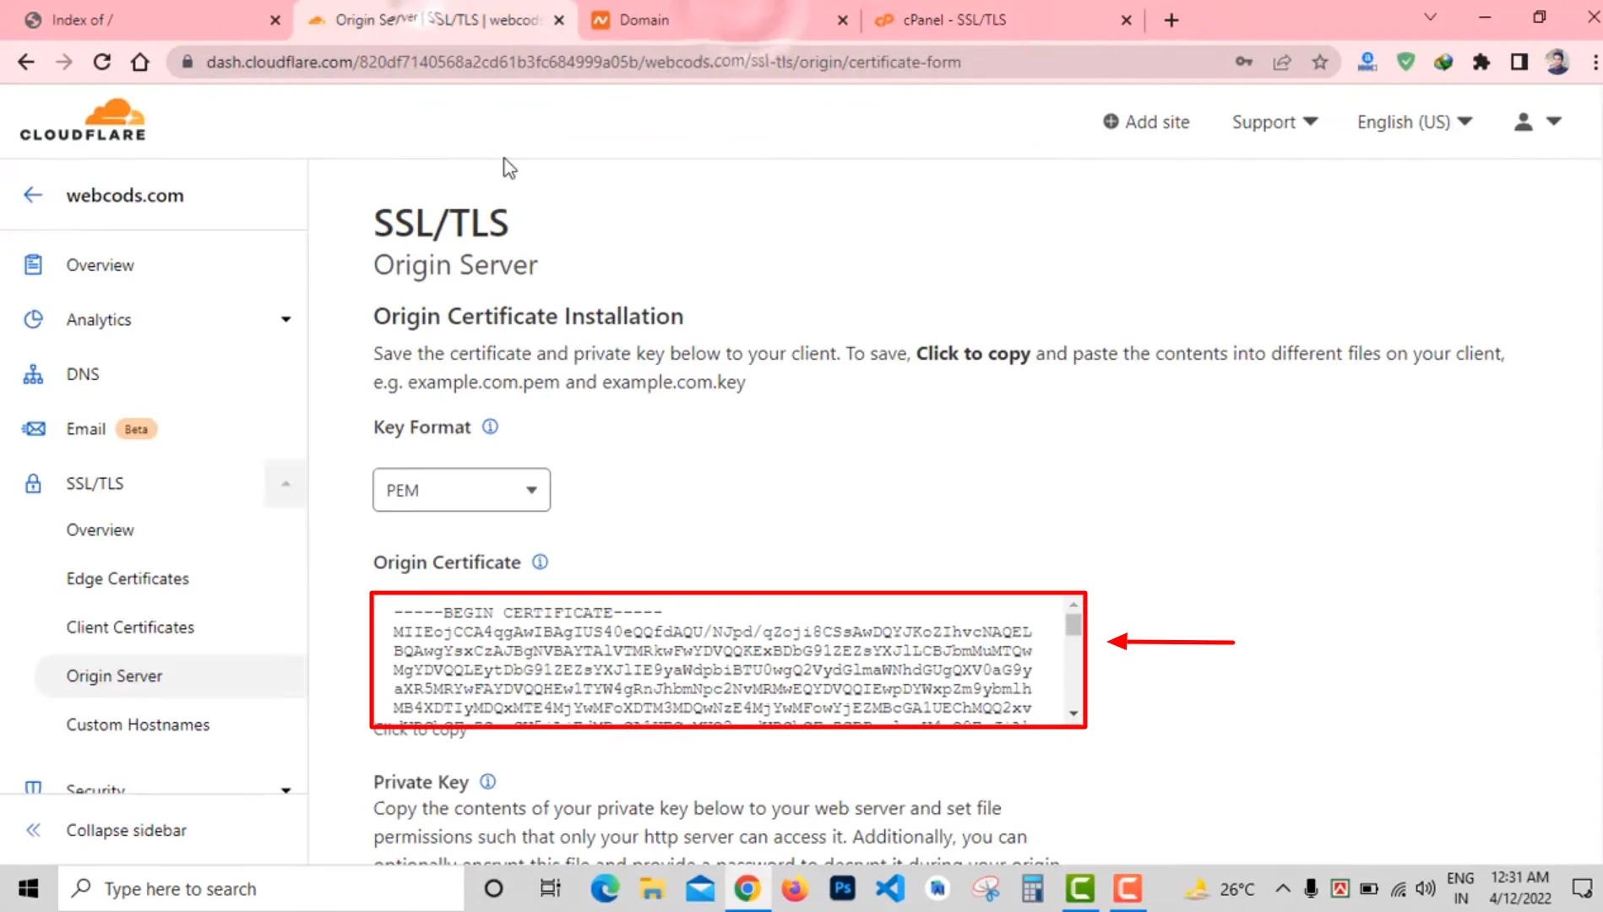Image resolution: width=1603 pixels, height=912 pixels.
Task: Open Custom Hostnames in the sidebar
Action: 138,725
